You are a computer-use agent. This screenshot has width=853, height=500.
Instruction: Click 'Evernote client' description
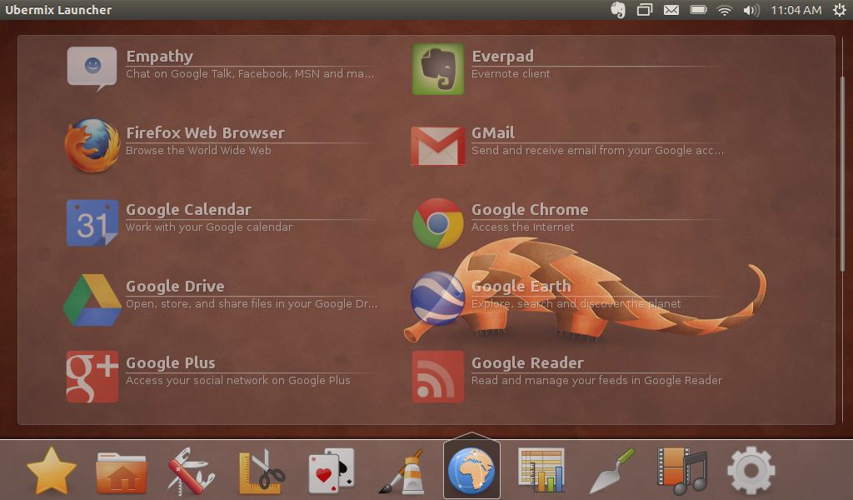click(x=511, y=74)
